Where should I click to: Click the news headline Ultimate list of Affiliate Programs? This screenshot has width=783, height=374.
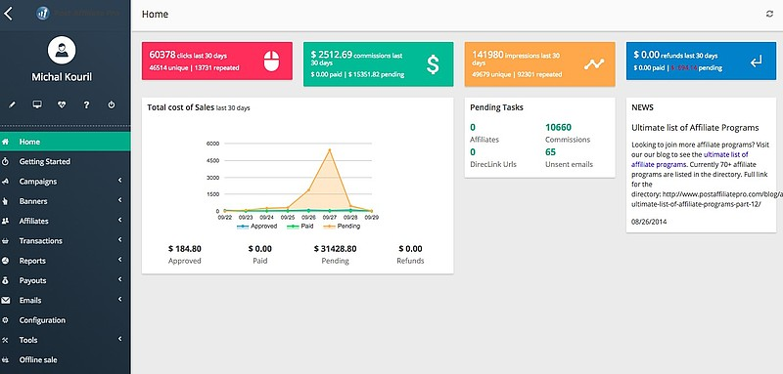[695, 128]
